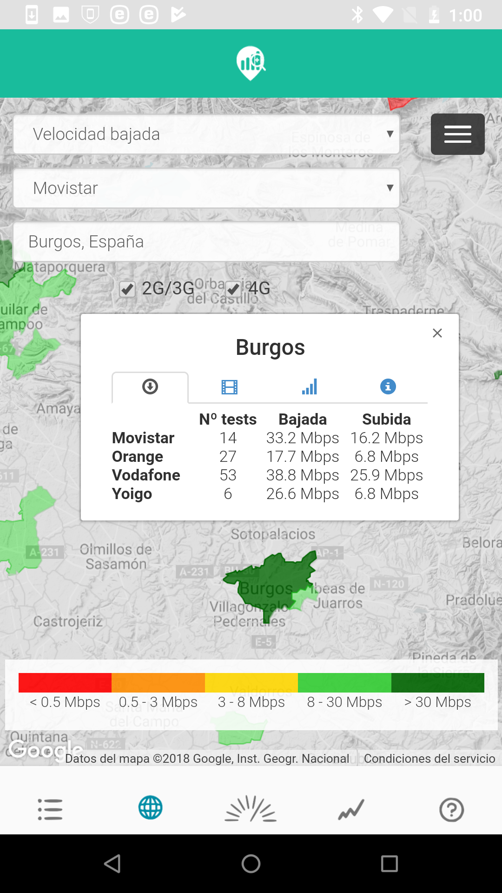Viewport: 502px width, 893px height.
Task: Open the help question mark icon
Action: coord(452,810)
